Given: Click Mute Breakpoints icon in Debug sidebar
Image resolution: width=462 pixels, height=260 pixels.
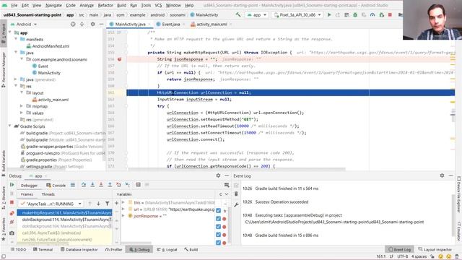Looking at the screenshot, I should point(12,222).
